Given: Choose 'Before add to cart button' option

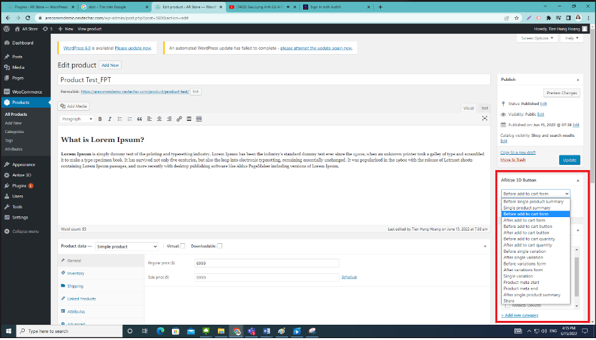Looking at the screenshot, I should pyautogui.click(x=536, y=227).
